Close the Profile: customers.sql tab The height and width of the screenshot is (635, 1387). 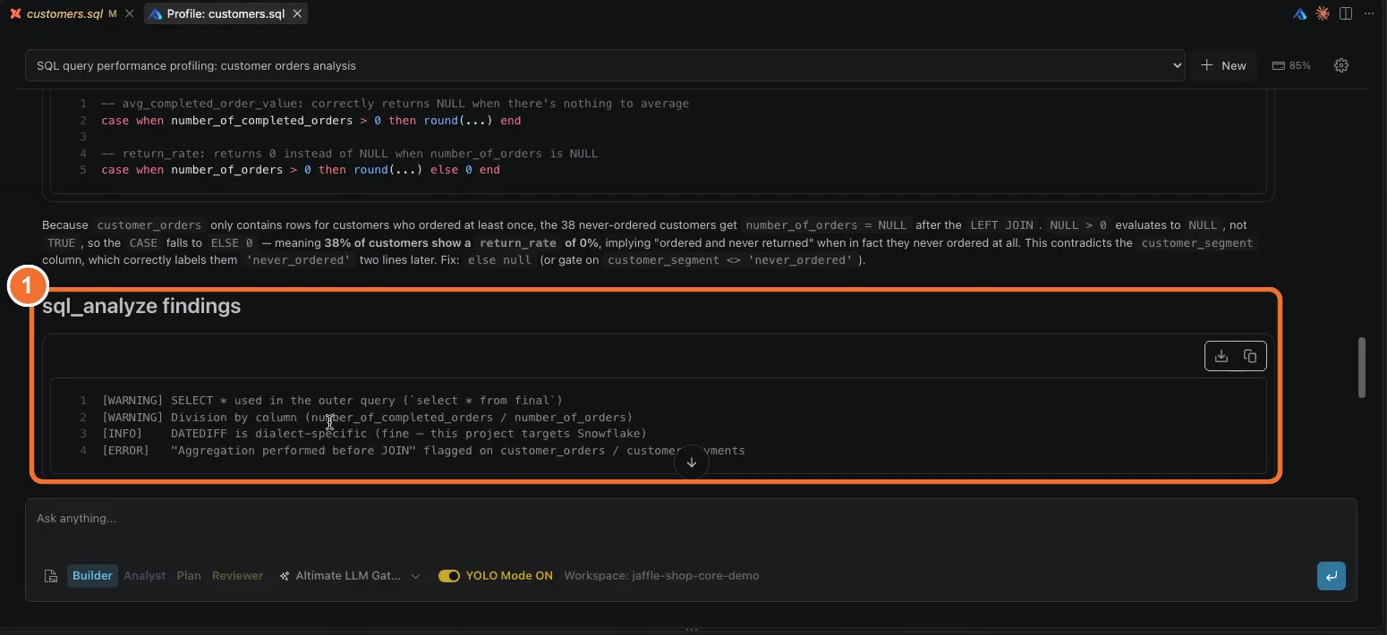click(297, 14)
